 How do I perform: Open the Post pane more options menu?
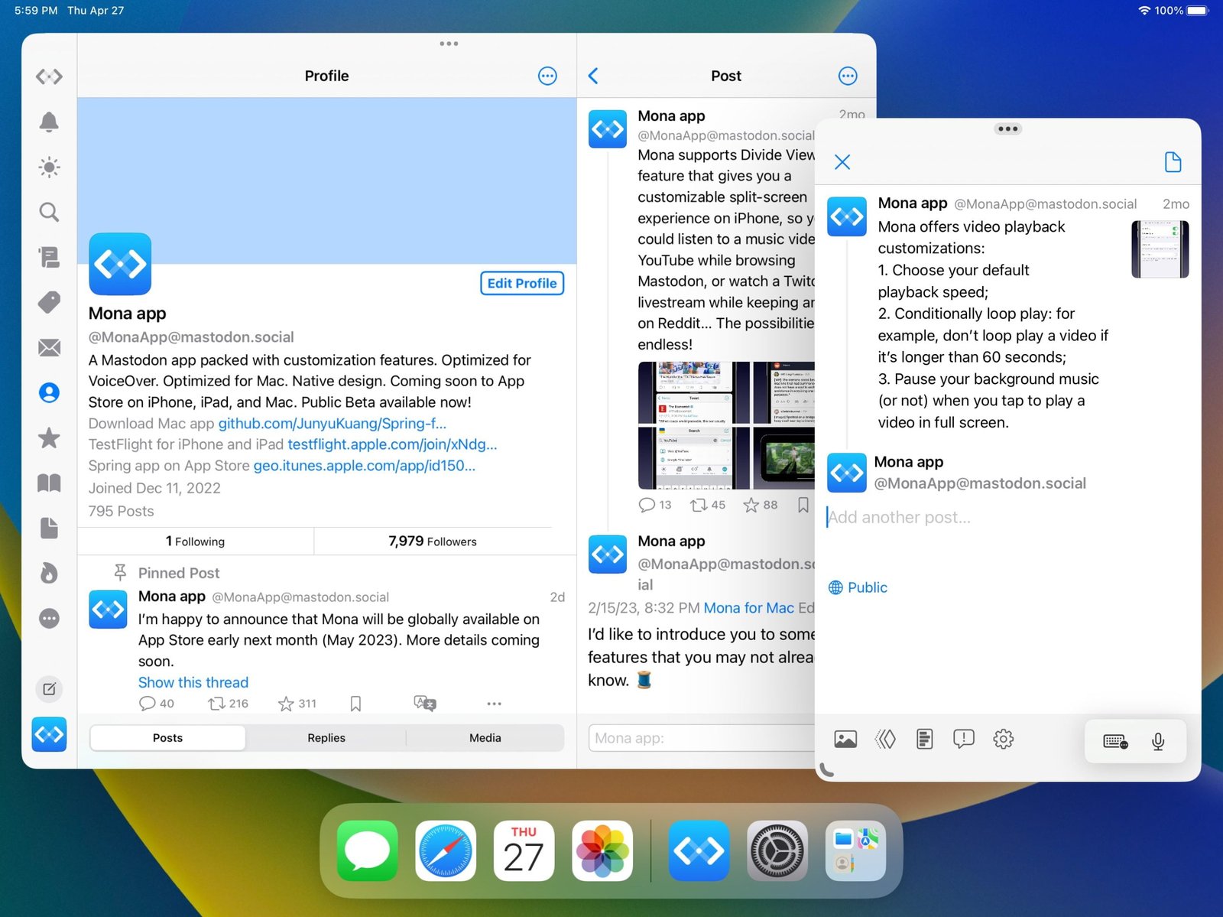(848, 76)
